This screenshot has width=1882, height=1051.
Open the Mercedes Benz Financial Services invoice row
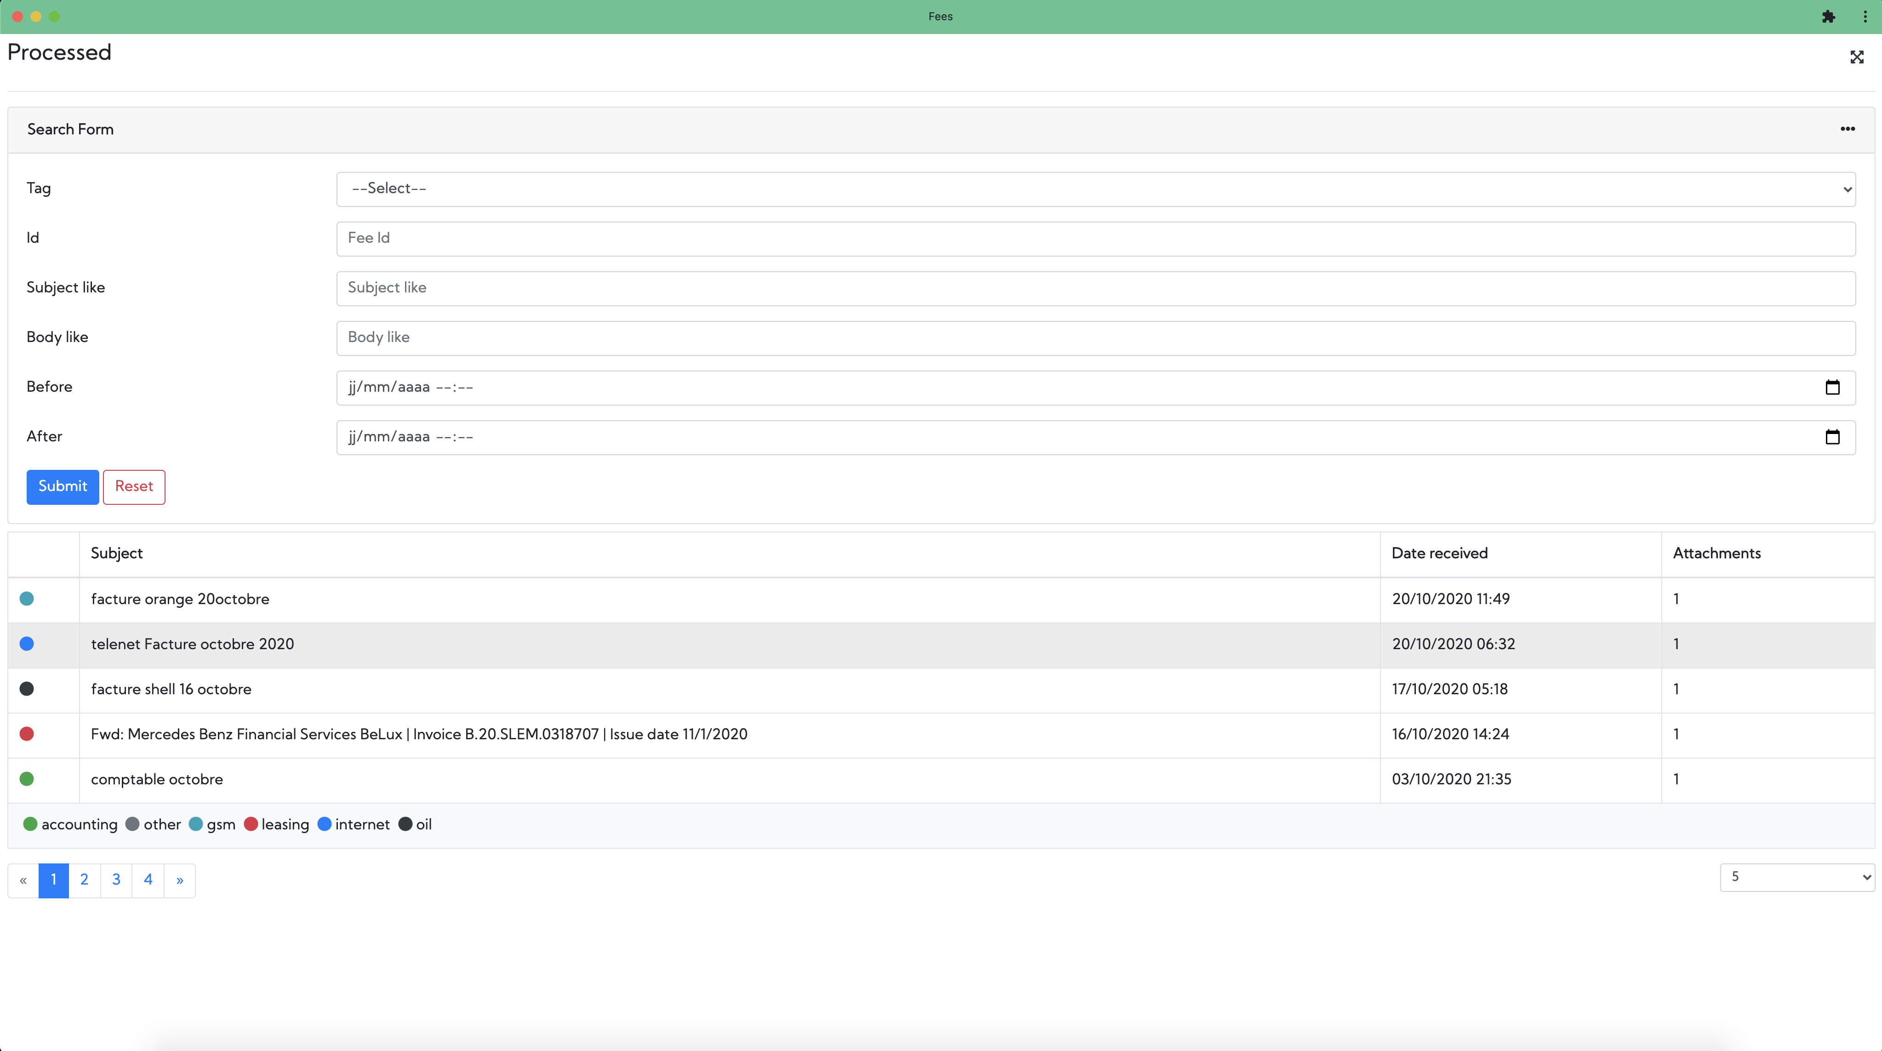(x=941, y=735)
